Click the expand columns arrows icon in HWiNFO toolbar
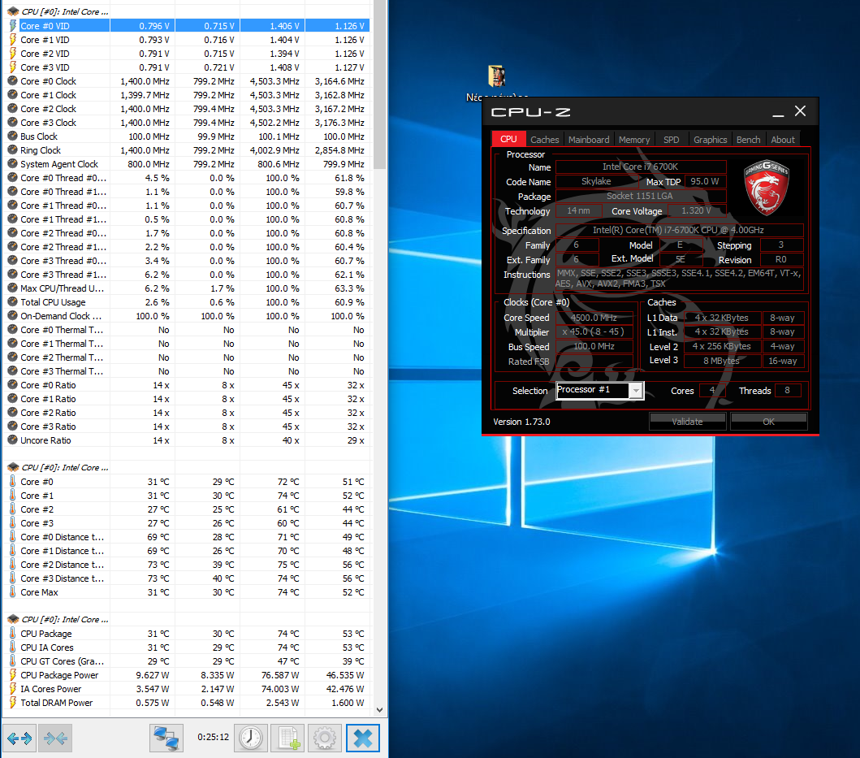Screen dimensions: 860x758 point(19,739)
